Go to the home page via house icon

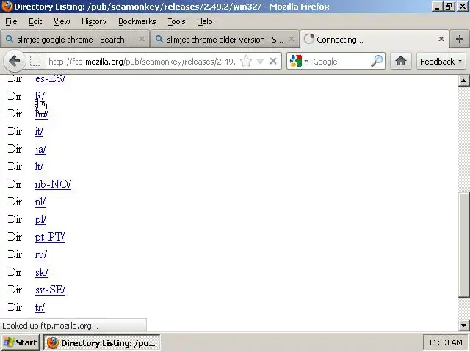[401, 62]
